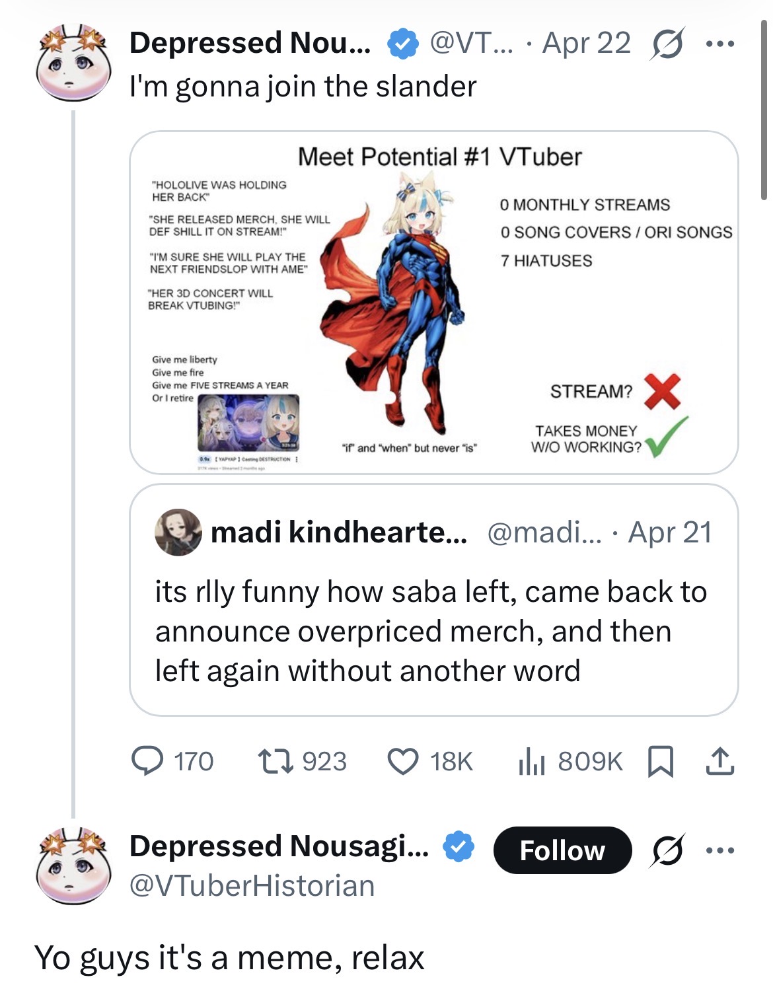The image size is (773, 993).
Task: Click the blue verified badge on top post
Action: (402, 44)
